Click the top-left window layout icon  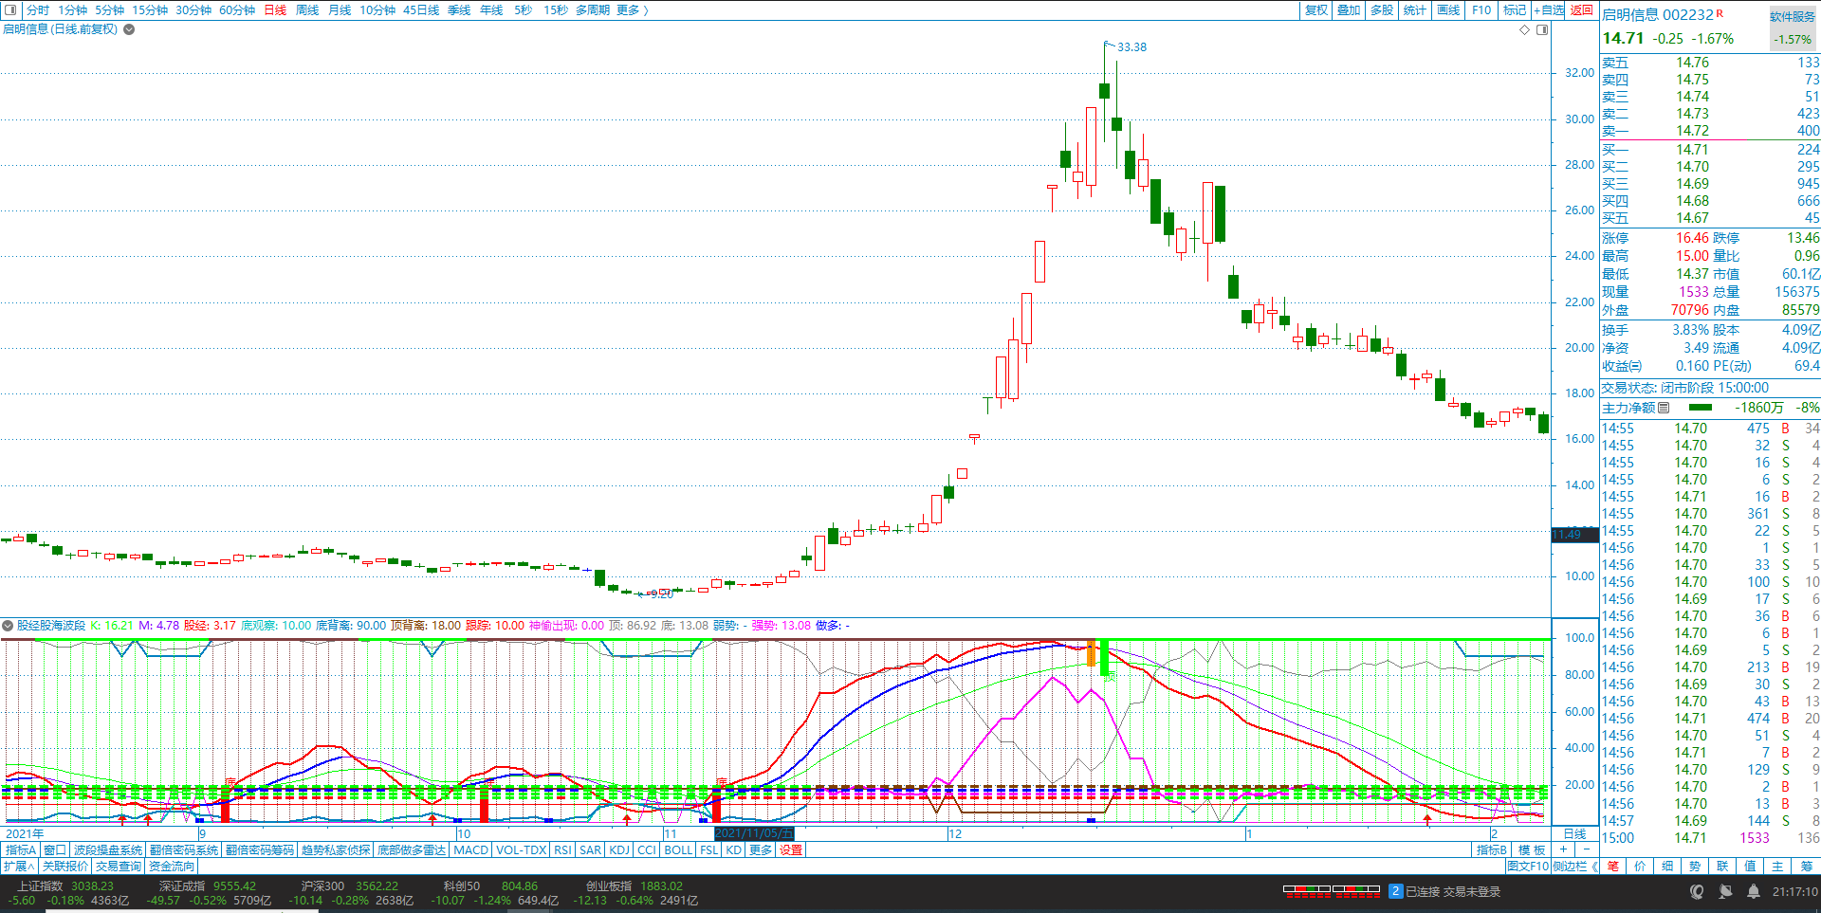[10, 10]
